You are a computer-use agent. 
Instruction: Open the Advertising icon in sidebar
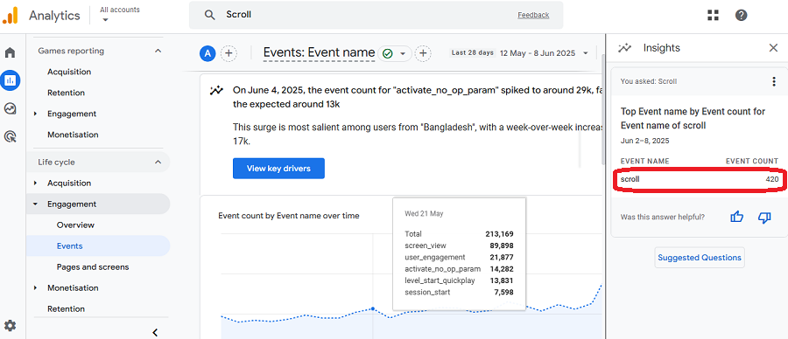10,135
